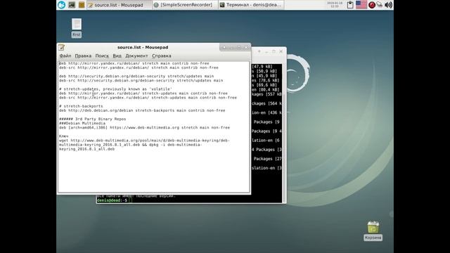Screen dimensions: 450x253
Task: Click the '###Debian Multimedia' line
Action: 82,124
